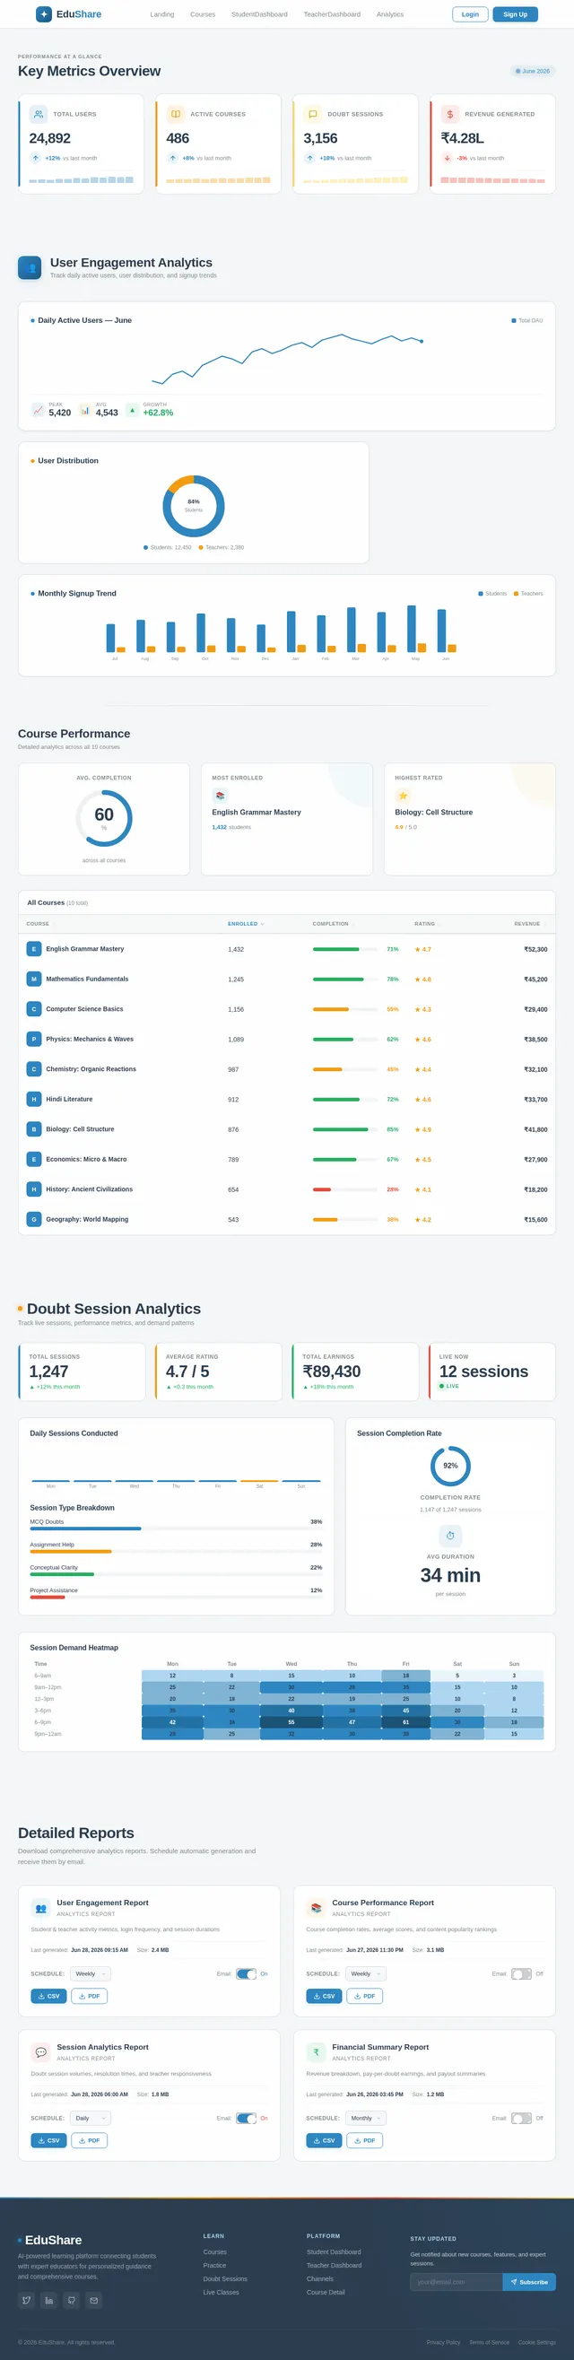This screenshot has width=574, height=2360.
Task: Click the down-arrow trend icon under Revenue Generated
Action: [x=447, y=158]
